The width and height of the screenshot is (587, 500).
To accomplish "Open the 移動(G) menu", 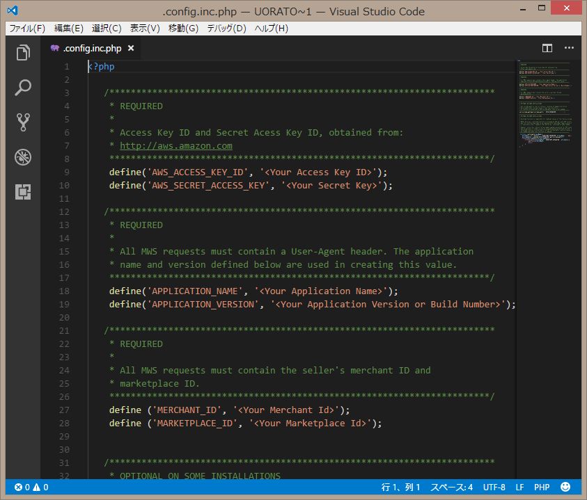I will click(x=183, y=29).
